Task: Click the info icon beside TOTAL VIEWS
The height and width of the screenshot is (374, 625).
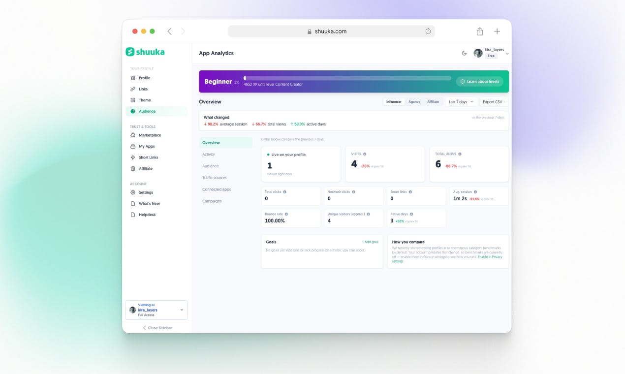Action: [461, 154]
